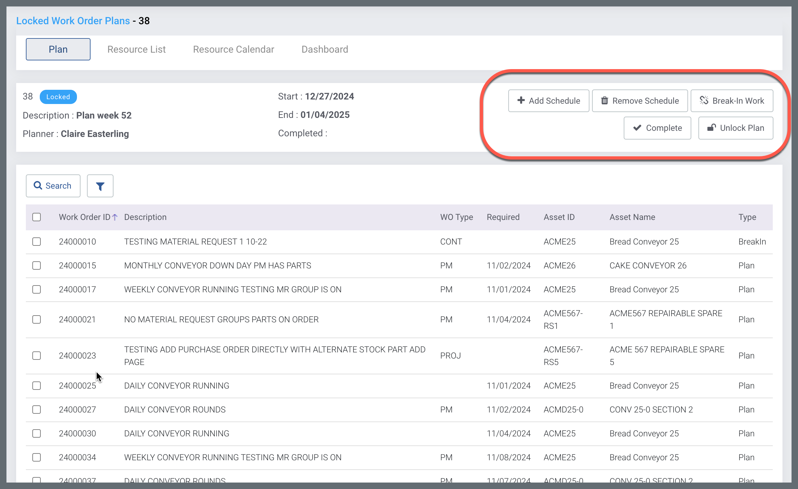Select checkbox for work order 24000023
Screen dimensions: 798x489
click(37, 356)
